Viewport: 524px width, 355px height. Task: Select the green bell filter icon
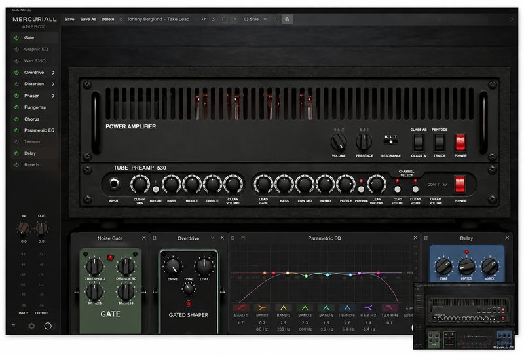click(x=305, y=308)
